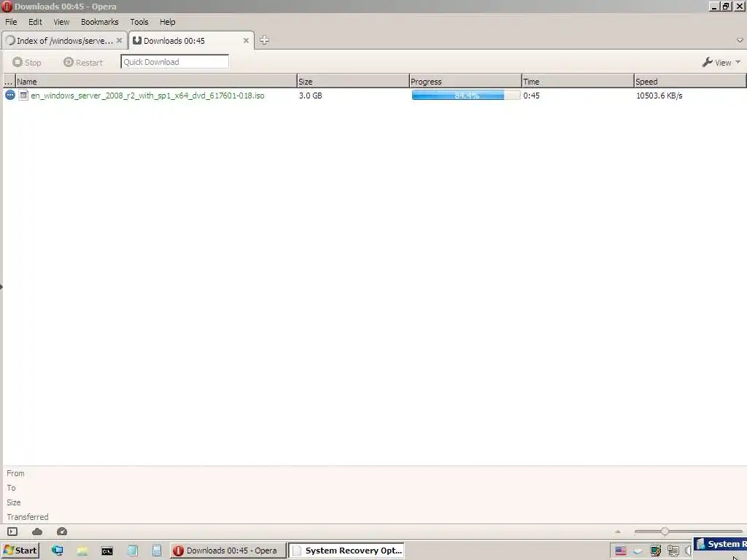Sort downloads by Time column
747x560 pixels.
578,82
